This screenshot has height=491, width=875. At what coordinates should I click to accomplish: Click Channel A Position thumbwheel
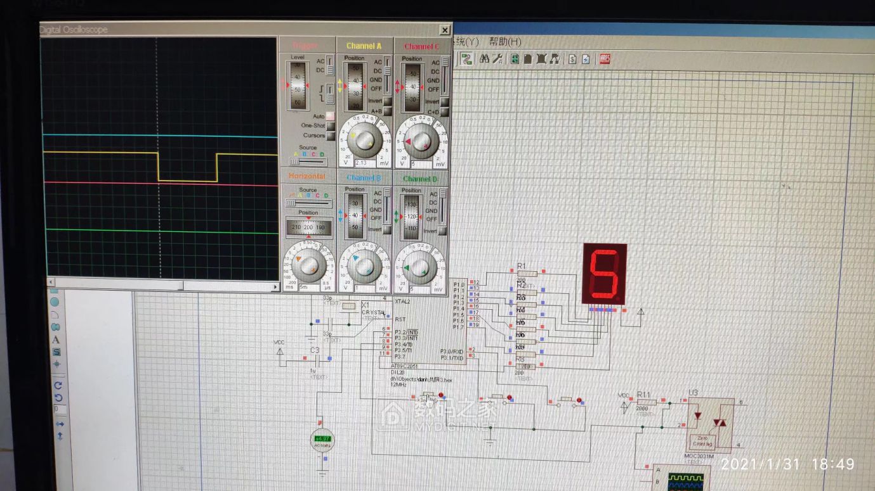click(356, 86)
